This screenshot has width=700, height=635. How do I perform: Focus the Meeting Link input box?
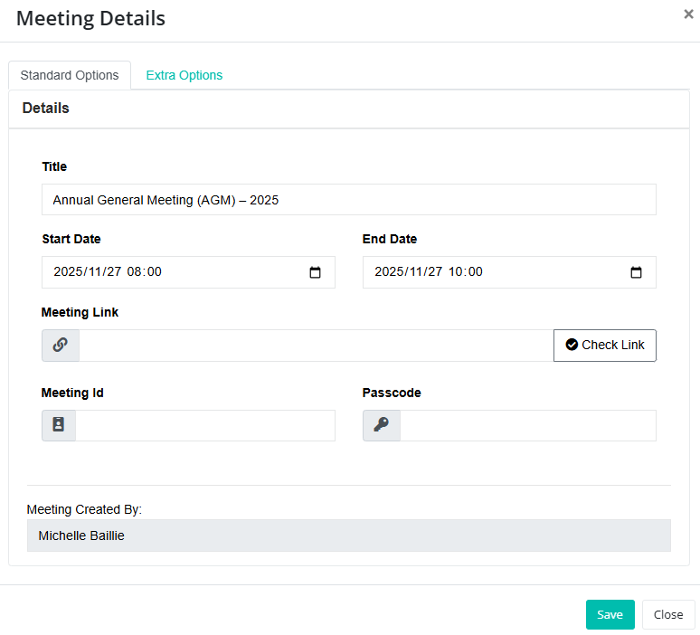click(316, 346)
